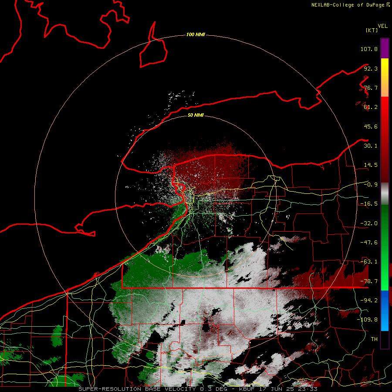Viewport: 392px width, 392px height.
Task: Select the -47.6 velocity scale label
Action: point(369,243)
